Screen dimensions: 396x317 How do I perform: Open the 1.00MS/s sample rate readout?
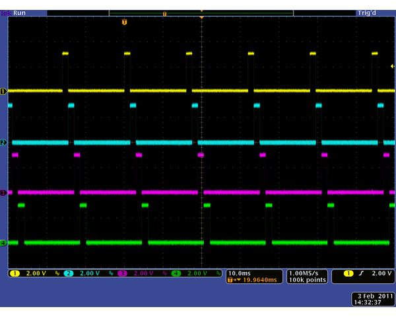[x=307, y=273]
